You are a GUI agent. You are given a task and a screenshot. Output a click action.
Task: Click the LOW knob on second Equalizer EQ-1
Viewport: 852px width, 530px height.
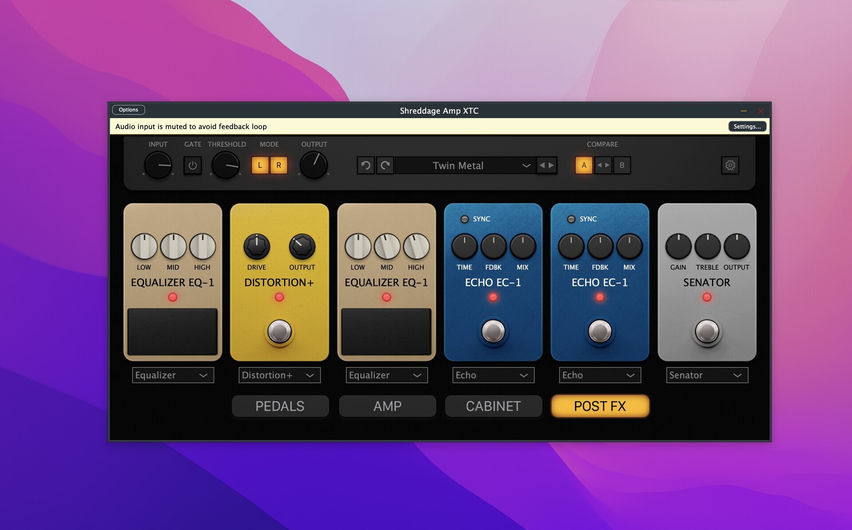coord(358,247)
